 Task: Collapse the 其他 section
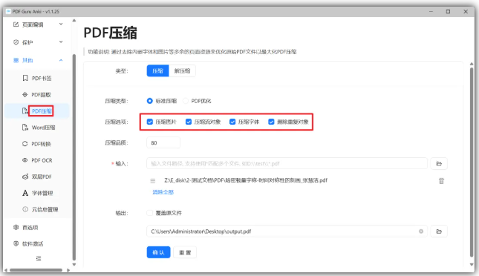(x=38, y=60)
